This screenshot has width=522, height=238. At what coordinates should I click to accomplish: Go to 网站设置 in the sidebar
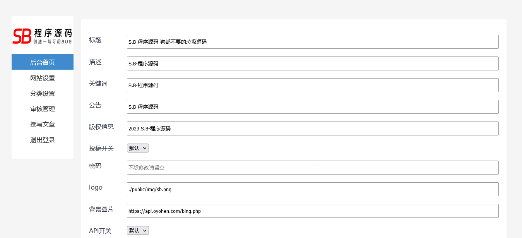click(x=43, y=78)
